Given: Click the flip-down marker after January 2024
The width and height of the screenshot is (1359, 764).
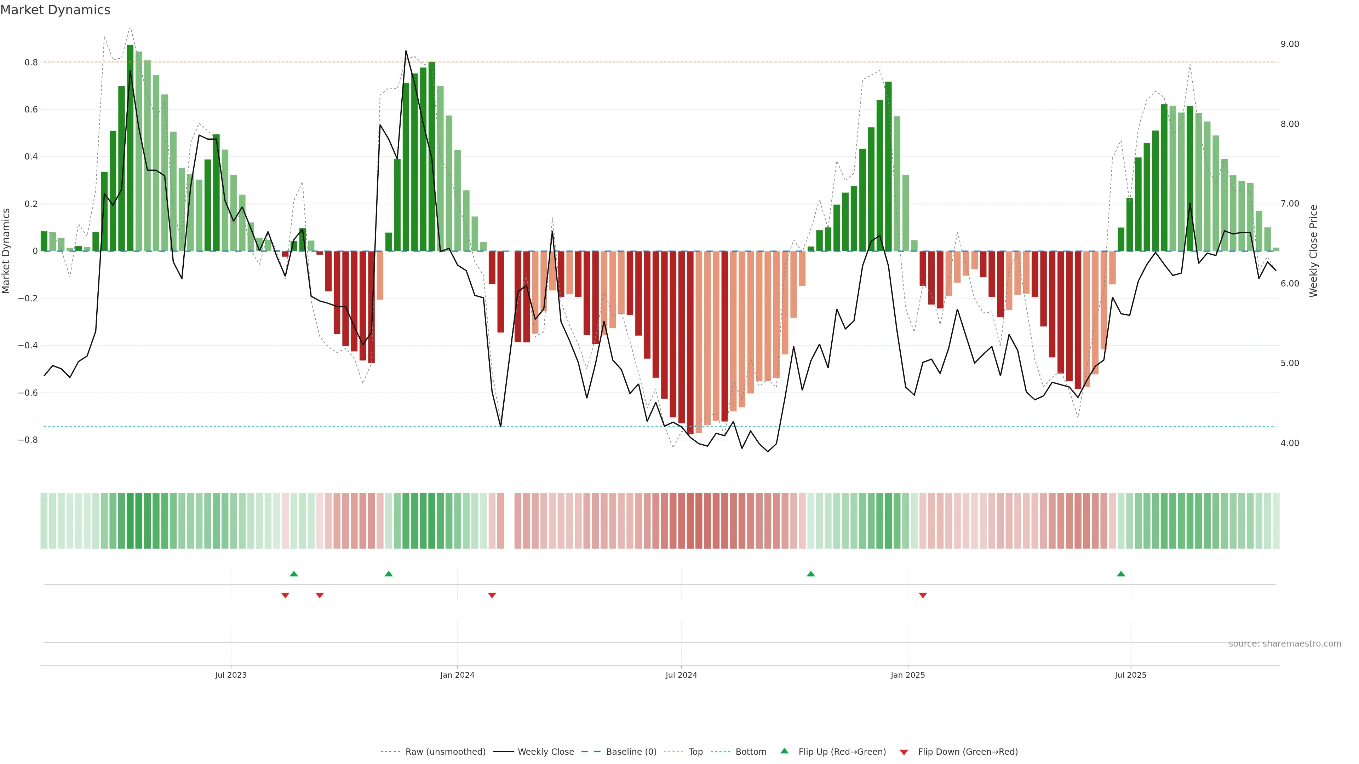Looking at the screenshot, I should (492, 595).
